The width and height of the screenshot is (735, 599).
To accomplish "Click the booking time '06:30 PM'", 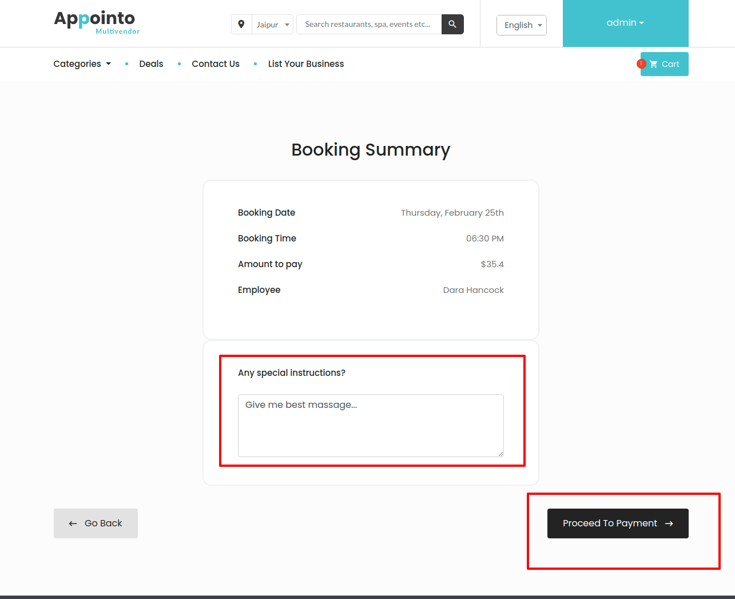I will point(485,239).
